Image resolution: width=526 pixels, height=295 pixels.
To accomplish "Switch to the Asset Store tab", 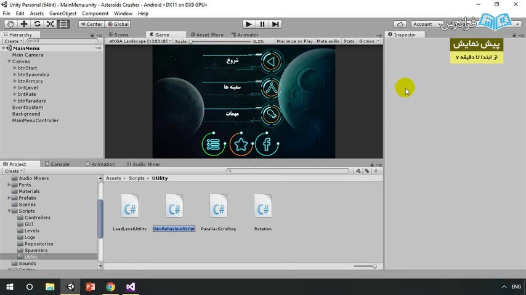I will pos(207,34).
